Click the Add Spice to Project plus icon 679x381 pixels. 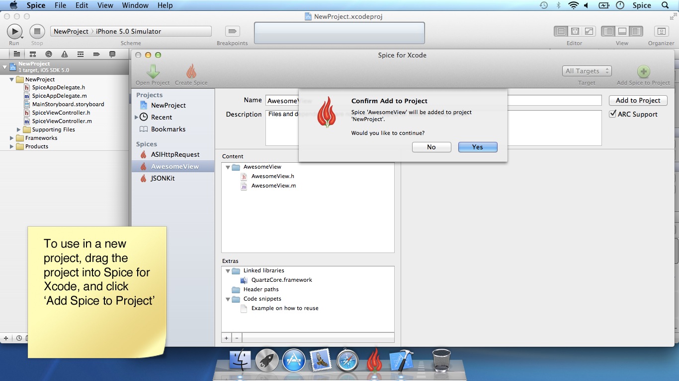click(643, 71)
